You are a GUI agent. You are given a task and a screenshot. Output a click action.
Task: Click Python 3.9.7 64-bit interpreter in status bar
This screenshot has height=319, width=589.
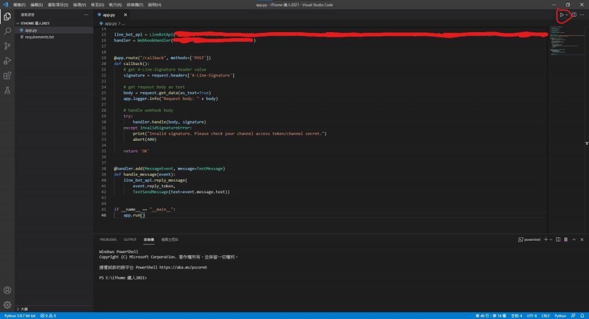[x=20, y=316]
